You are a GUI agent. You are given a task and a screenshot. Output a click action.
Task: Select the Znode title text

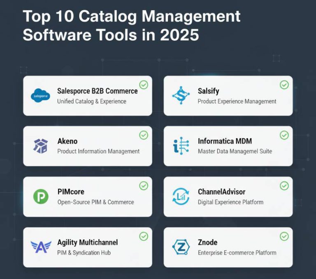pyautogui.click(x=207, y=242)
